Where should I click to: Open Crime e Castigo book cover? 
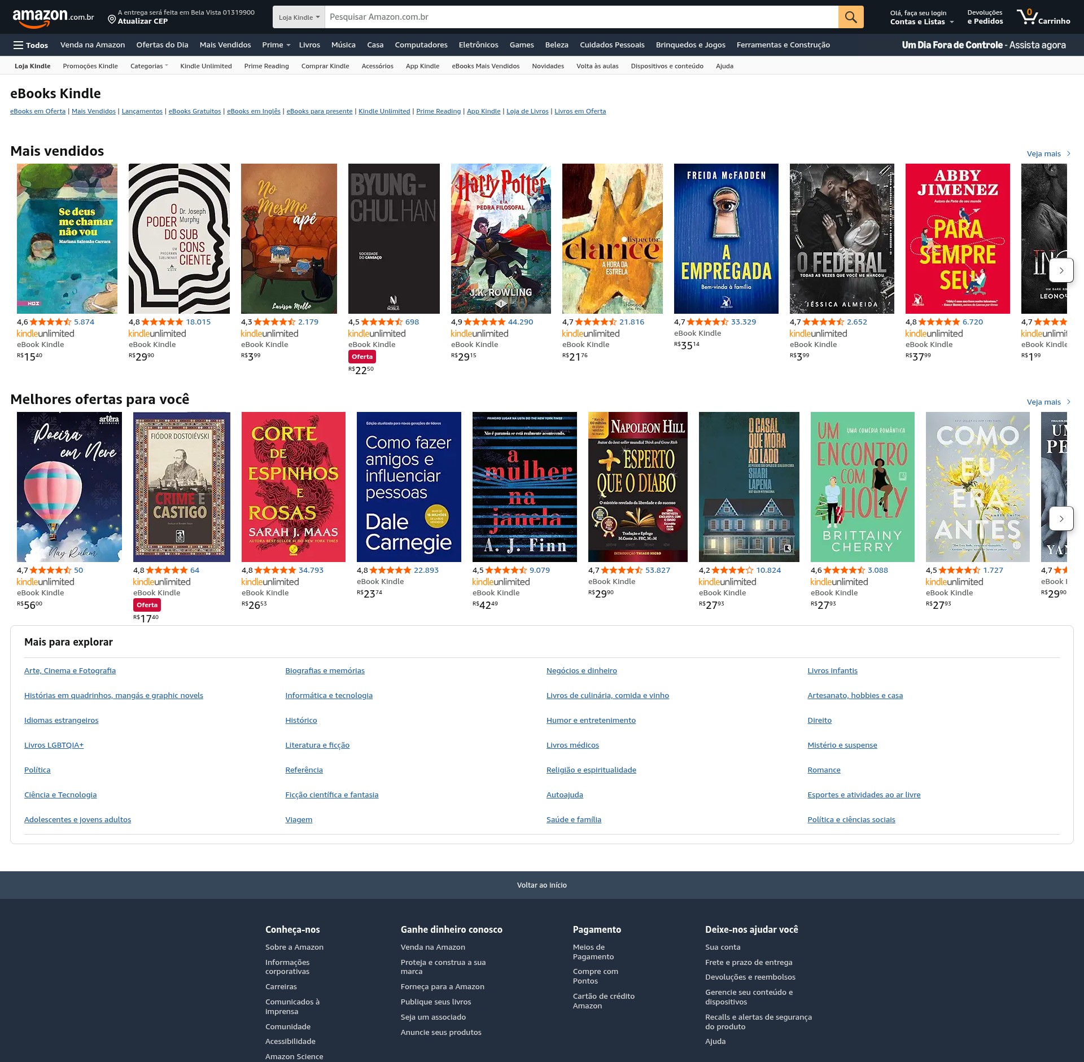point(182,487)
